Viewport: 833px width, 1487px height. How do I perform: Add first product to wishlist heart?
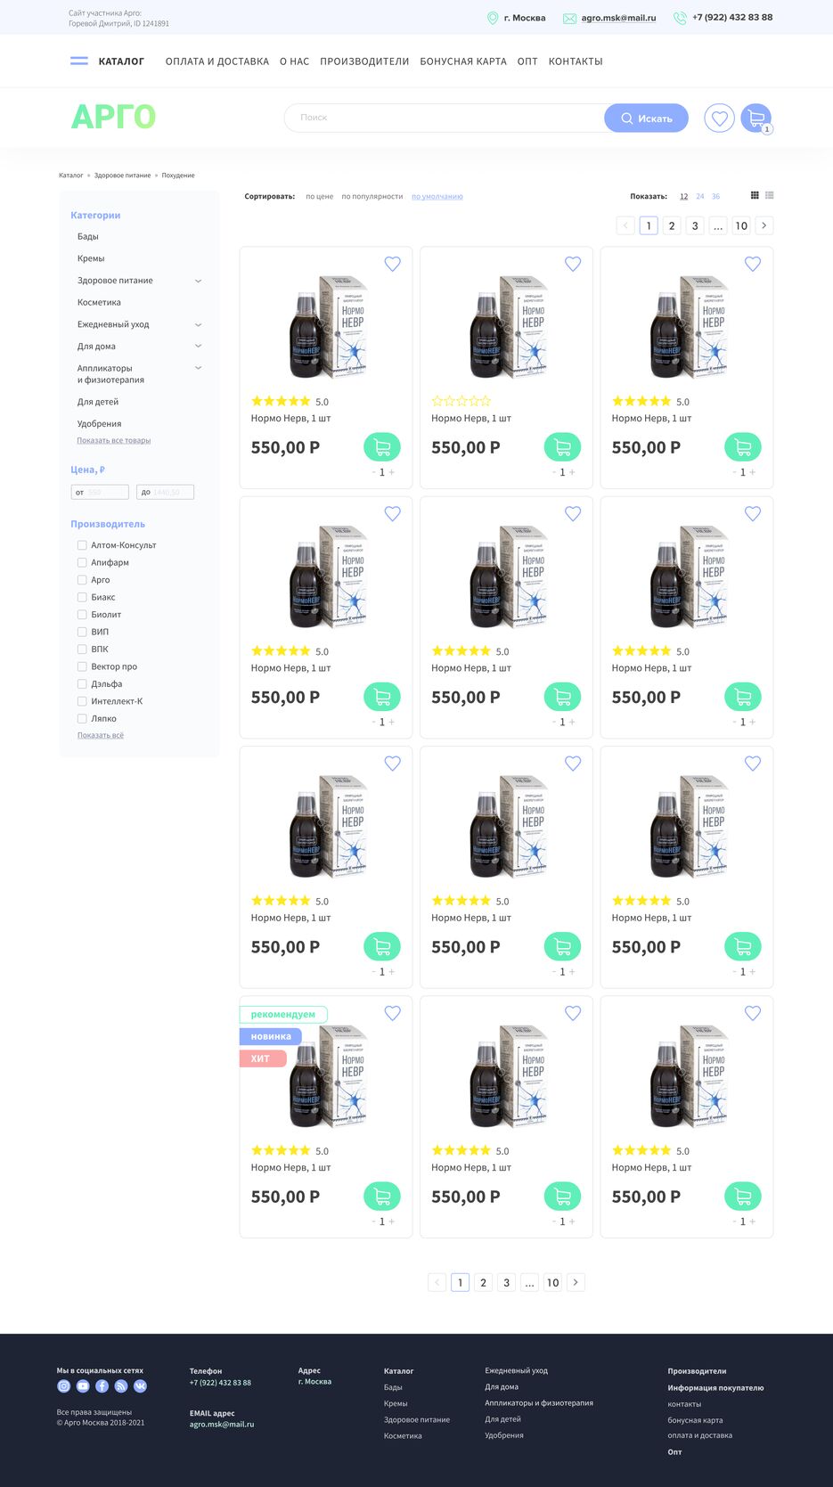pos(392,264)
